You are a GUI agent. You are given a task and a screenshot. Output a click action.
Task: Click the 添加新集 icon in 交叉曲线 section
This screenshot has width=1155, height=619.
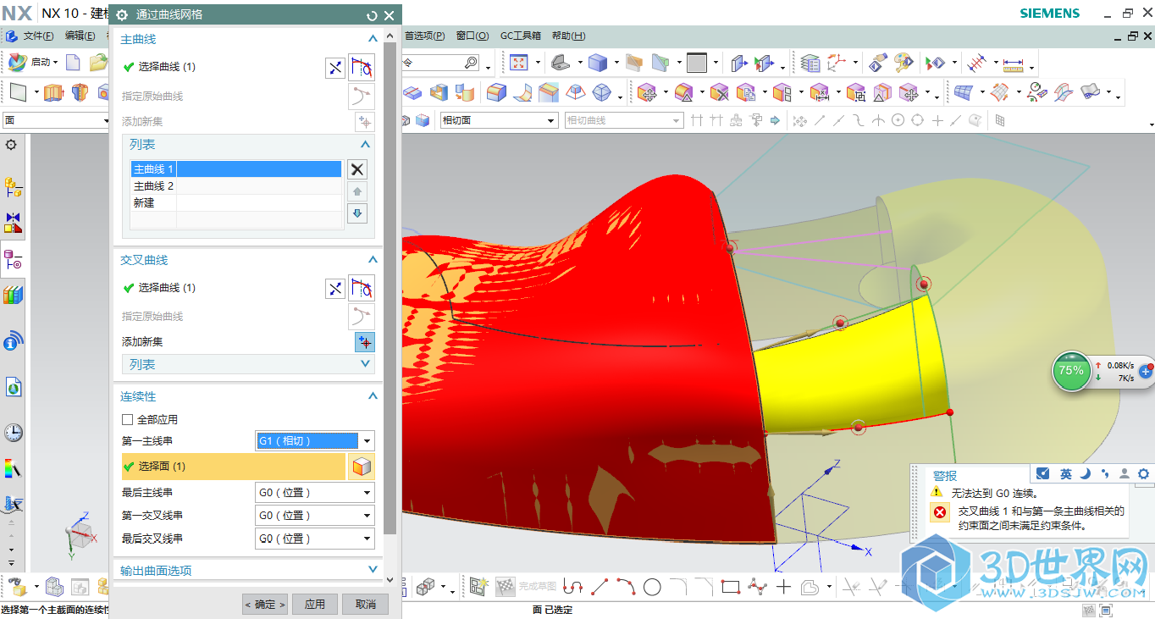(365, 342)
